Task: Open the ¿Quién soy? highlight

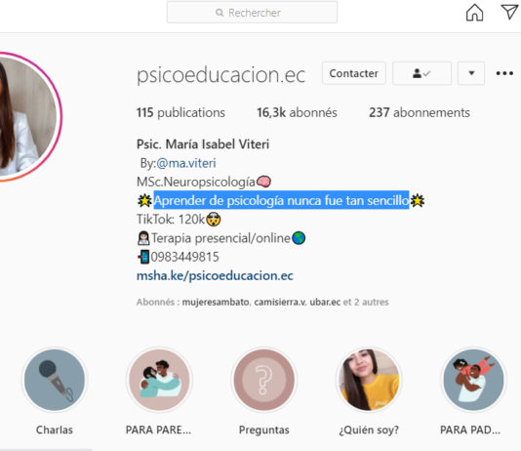Action: pyautogui.click(x=369, y=380)
